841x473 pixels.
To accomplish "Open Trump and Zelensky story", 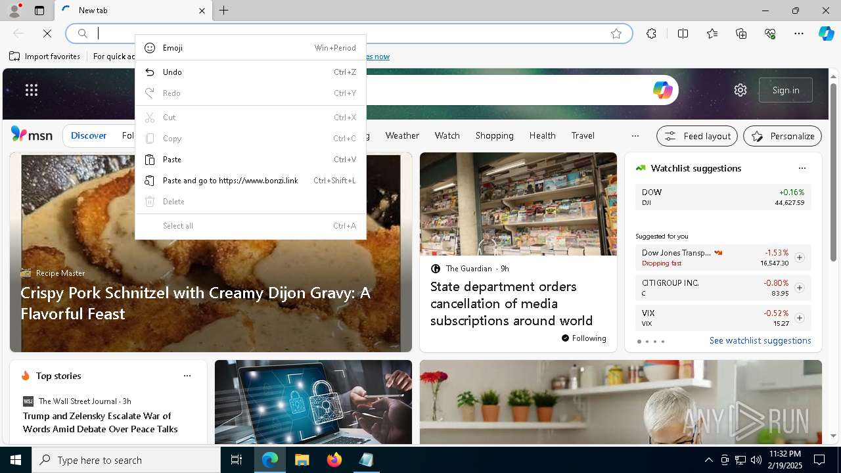I will (100, 422).
